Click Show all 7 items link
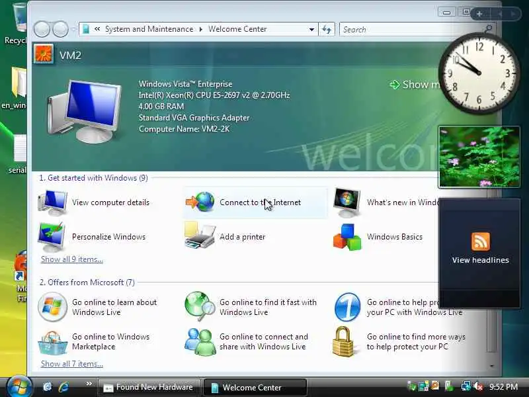The image size is (529, 397). pos(72,364)
